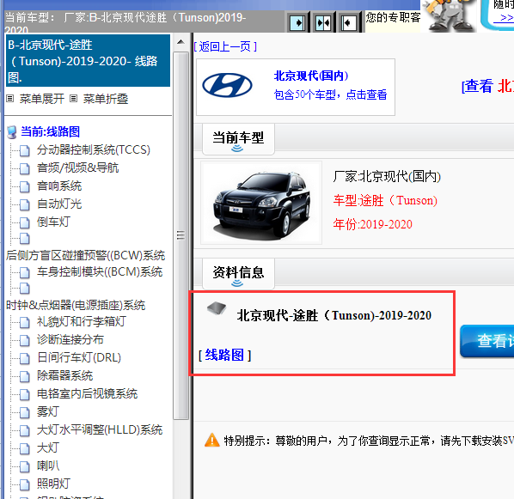Select the 资料信息 tab

(238, 274)
